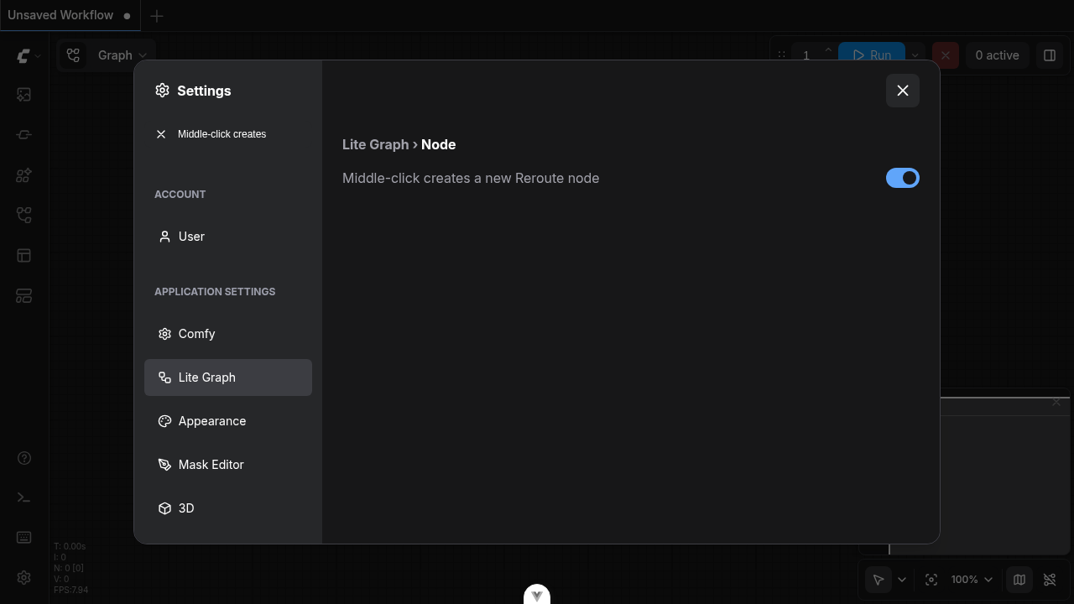Expand the Graph view dropdown

122,55
